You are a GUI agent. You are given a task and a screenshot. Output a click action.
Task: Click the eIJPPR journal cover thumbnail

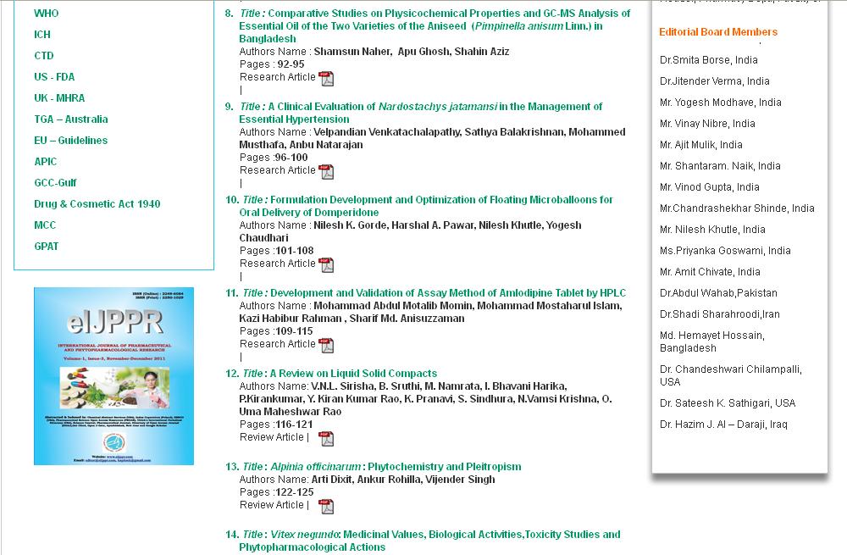(113, 376)
